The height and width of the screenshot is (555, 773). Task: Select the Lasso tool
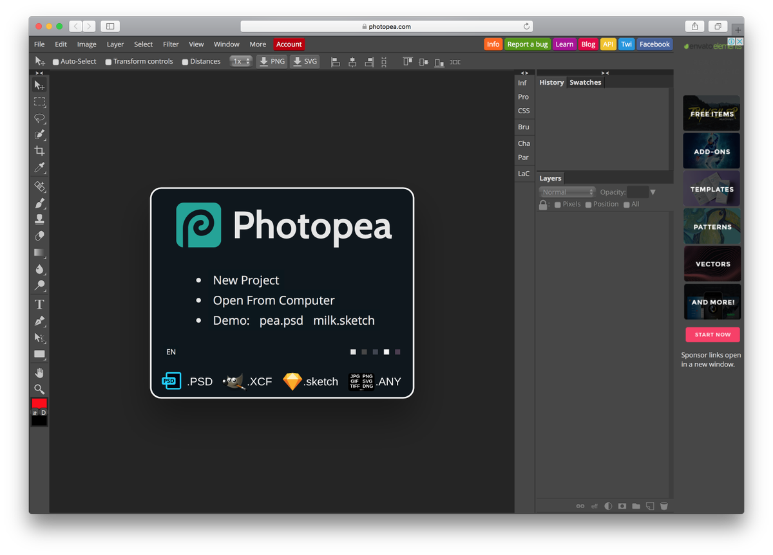40,118
